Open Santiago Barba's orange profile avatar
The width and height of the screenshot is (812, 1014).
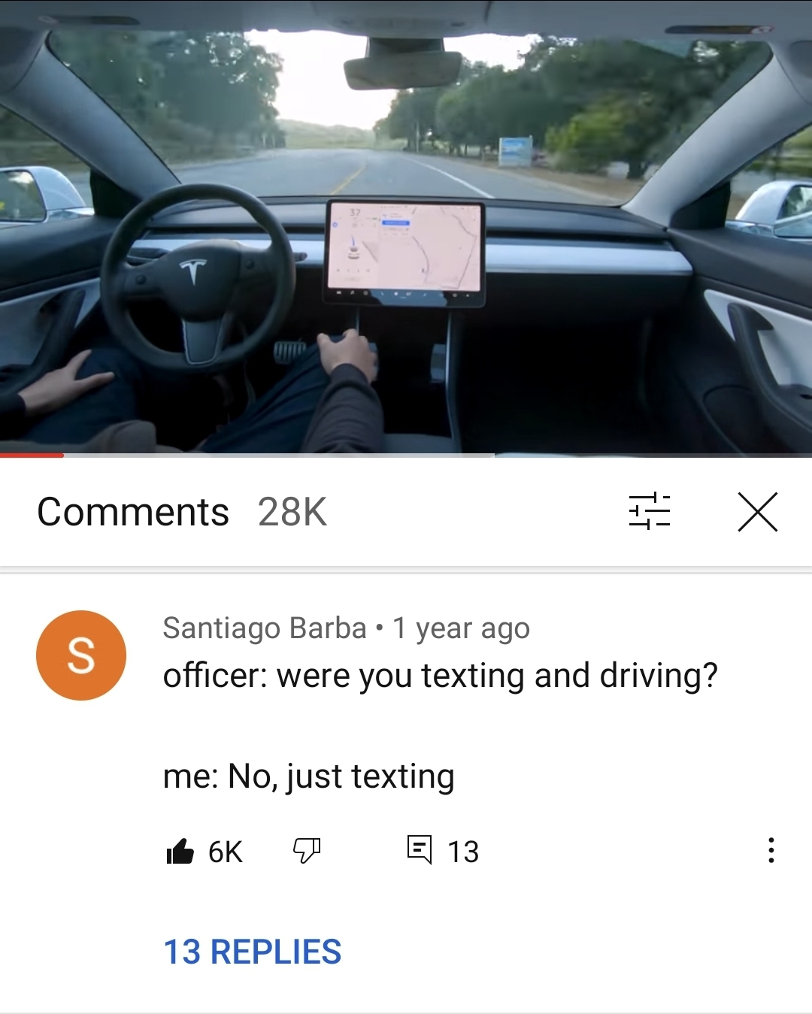click(81, 655)
